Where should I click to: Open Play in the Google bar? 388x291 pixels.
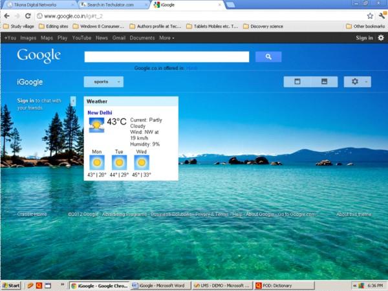(x=62, y=38)
